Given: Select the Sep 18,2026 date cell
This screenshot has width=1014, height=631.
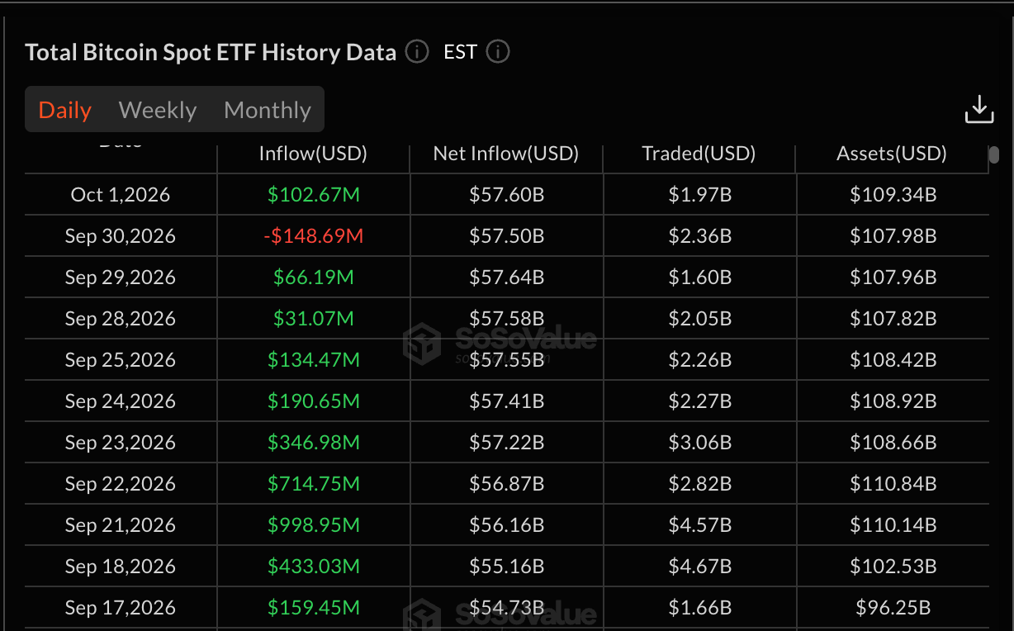Looking at the screenshot, I should [x=121, y=567].
